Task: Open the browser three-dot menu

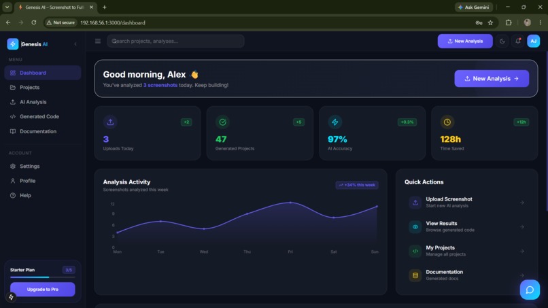Action: (x=541, y=22)
